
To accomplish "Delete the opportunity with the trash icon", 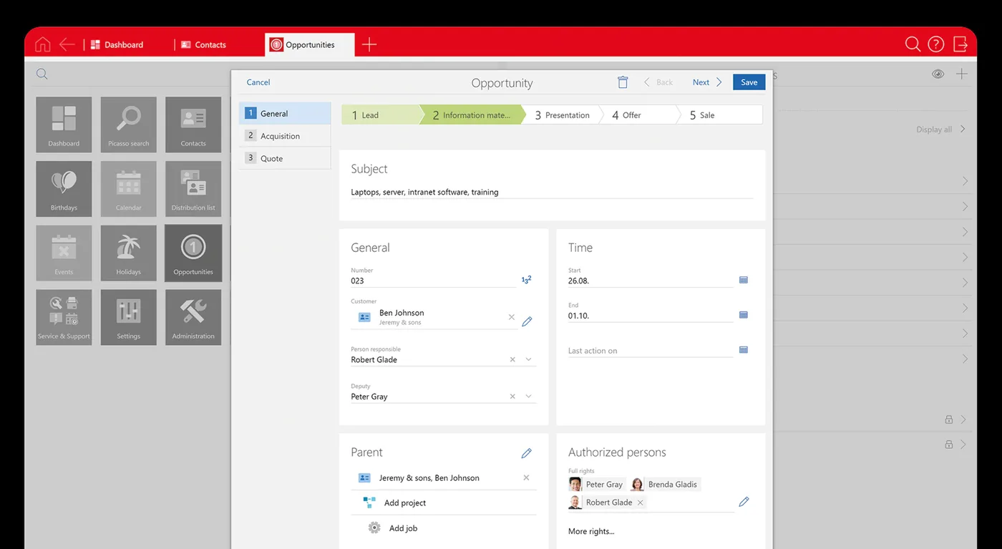I will tap(623, 82).
